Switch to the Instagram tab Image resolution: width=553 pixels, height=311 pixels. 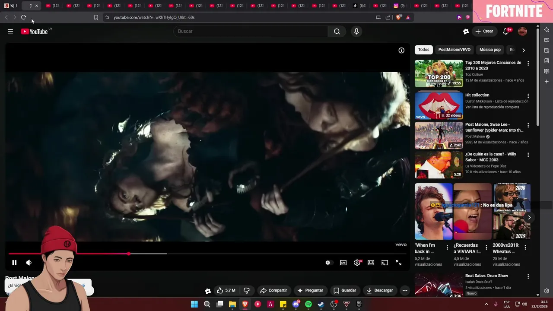click(400, 6)
